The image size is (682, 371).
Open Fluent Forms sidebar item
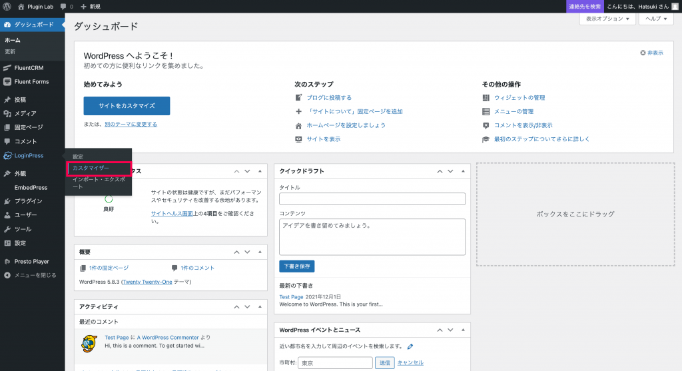33,82
